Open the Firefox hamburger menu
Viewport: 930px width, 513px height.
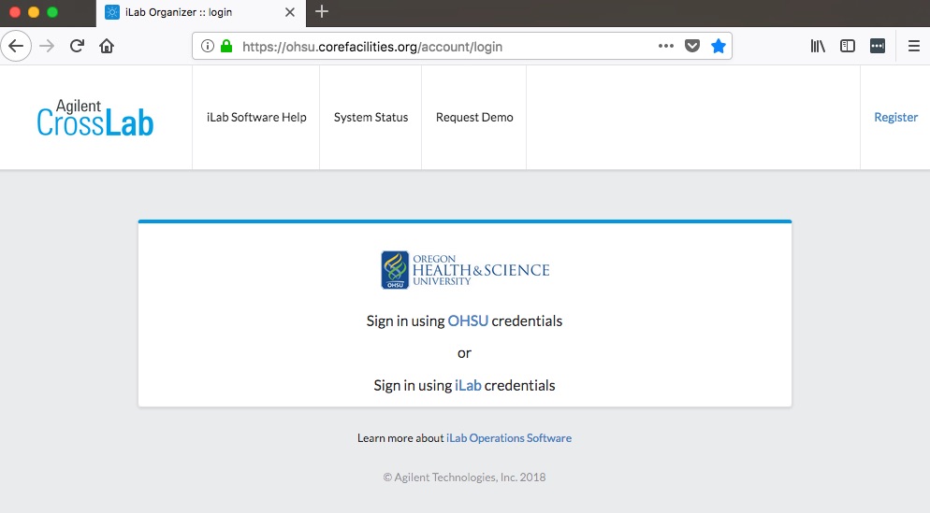pyautogui.click(x=913, y=46)
